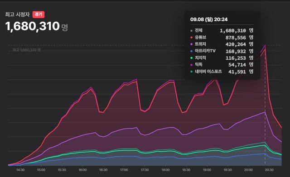Click the 전체 row in tooltip
This screenshot has width=290, height=177.
pos(222,30)
